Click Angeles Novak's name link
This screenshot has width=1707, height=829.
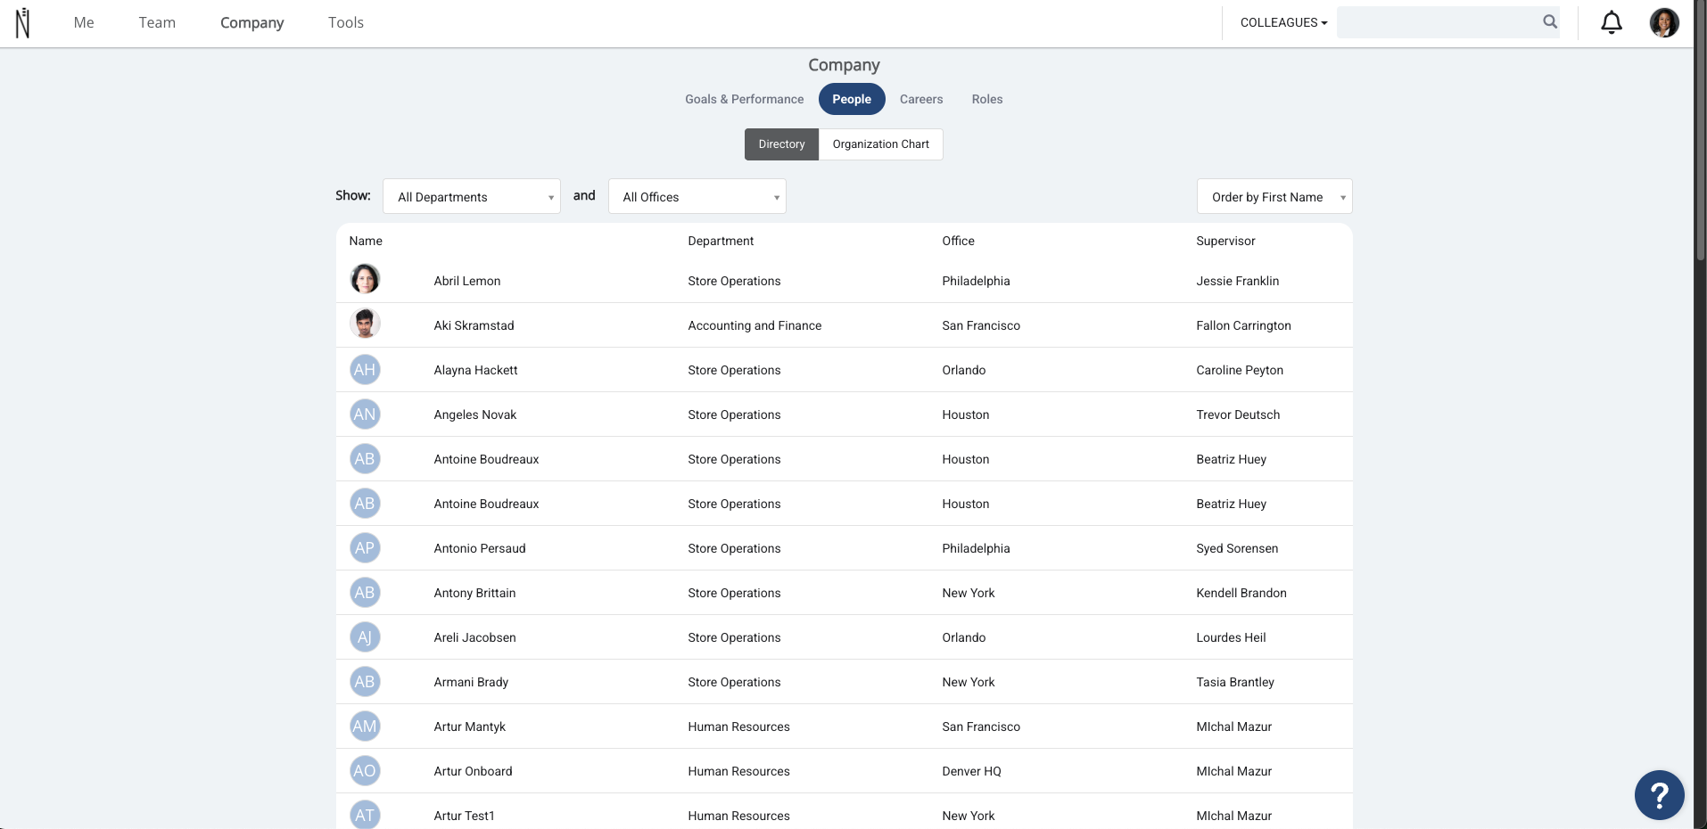(475, 414)
